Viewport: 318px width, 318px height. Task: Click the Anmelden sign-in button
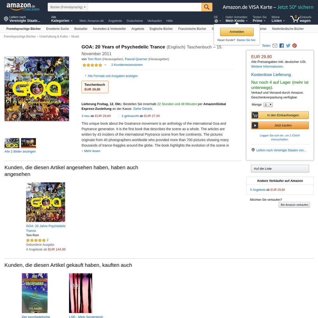pyautogui.click(x=237, y=32)
